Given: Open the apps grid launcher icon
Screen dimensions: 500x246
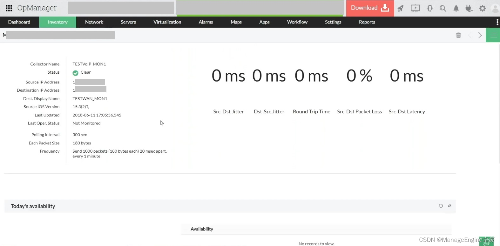Looking at the screenshot, I should (9, 8).
